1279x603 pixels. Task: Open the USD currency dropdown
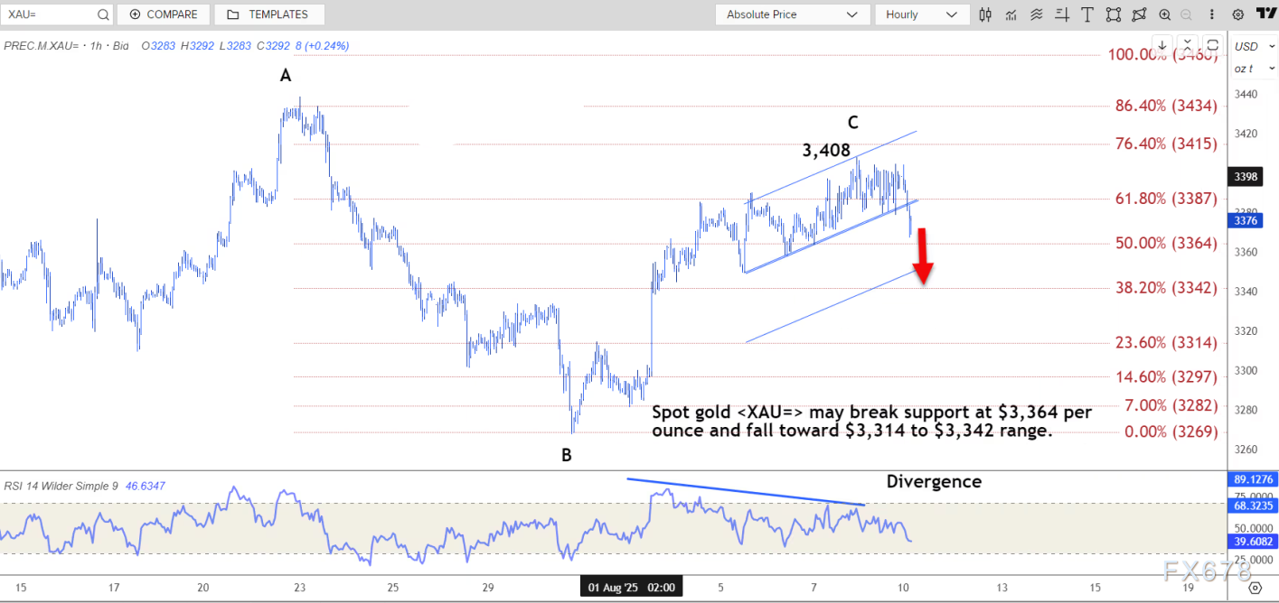tap(1251, 46)
